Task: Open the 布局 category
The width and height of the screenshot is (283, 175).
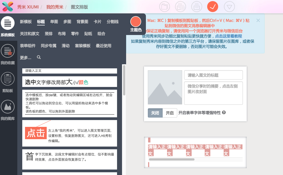Action: [x=62, y=34]
